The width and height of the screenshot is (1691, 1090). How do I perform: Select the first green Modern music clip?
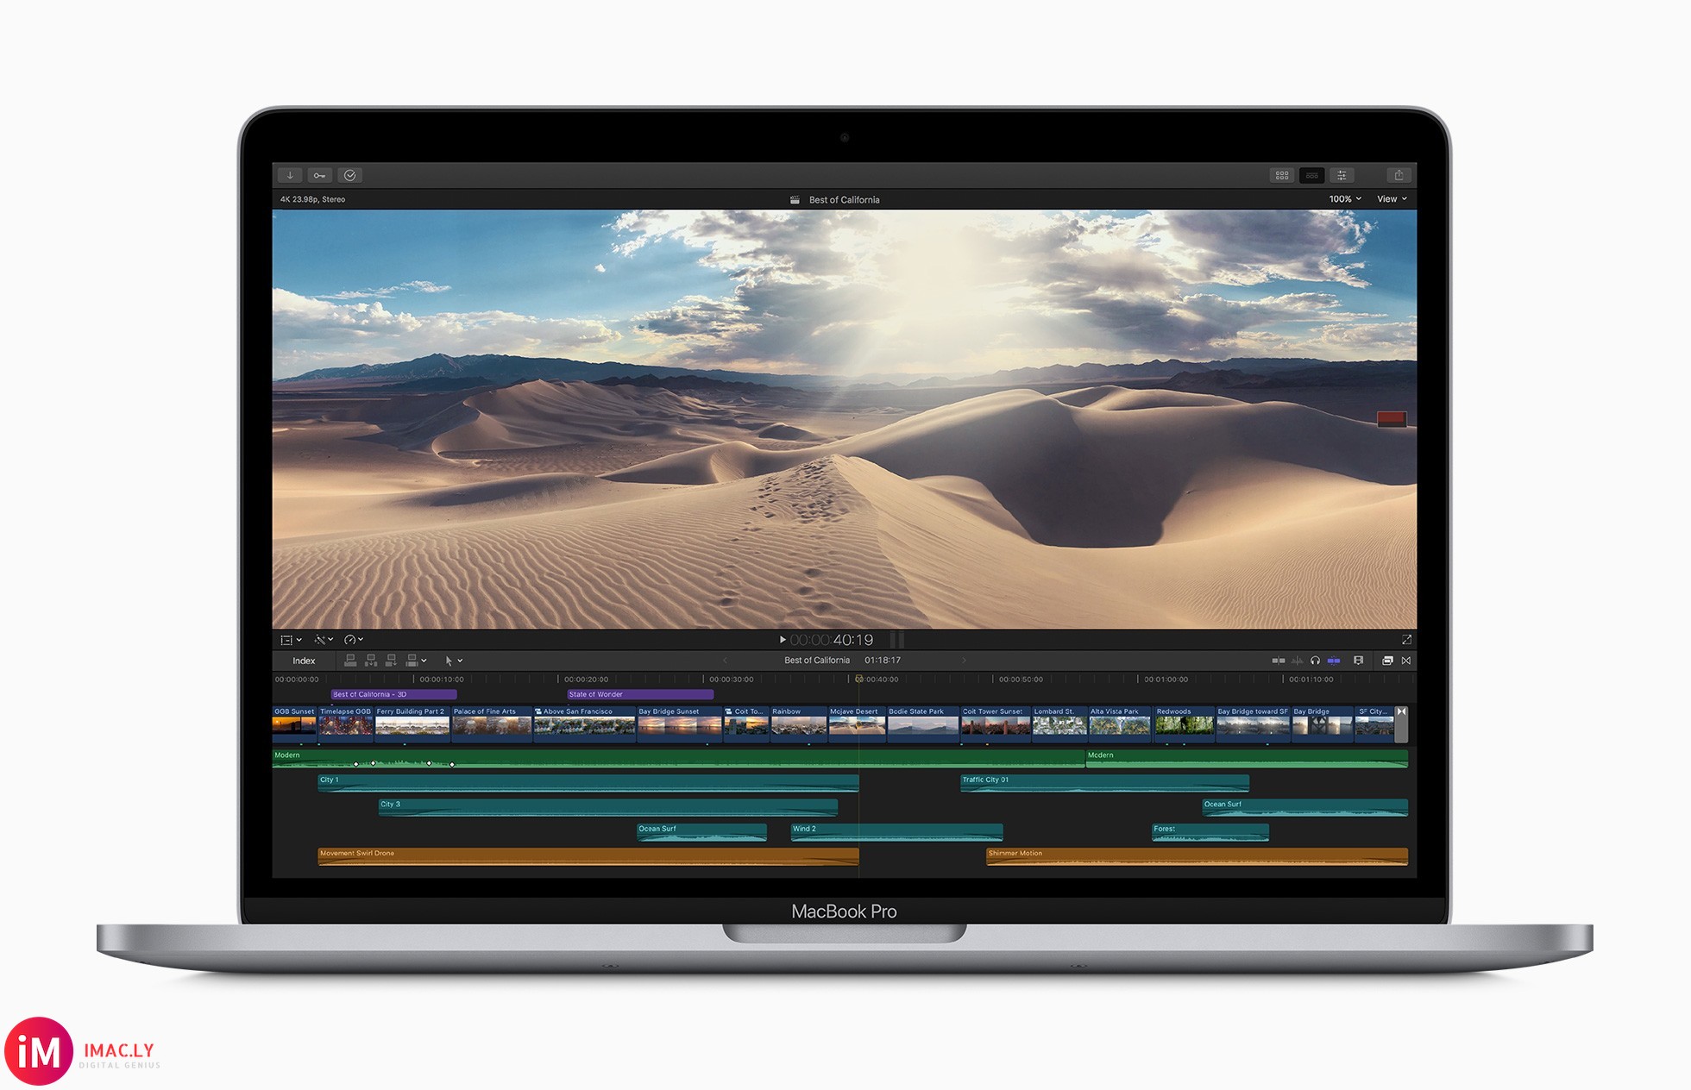click(x=678, y=759)
